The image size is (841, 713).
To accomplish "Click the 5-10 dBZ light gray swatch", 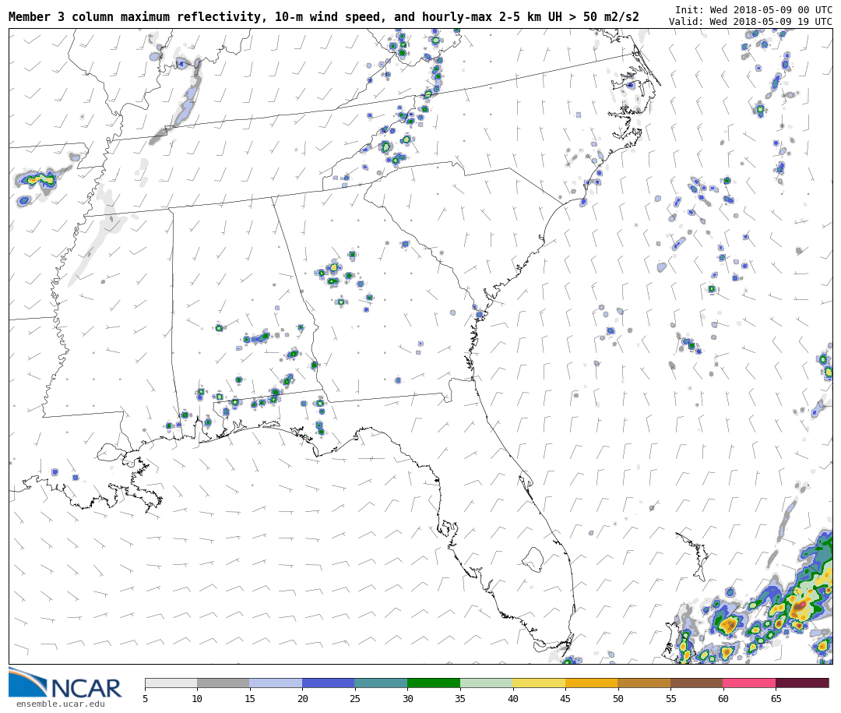I will 171,683.
